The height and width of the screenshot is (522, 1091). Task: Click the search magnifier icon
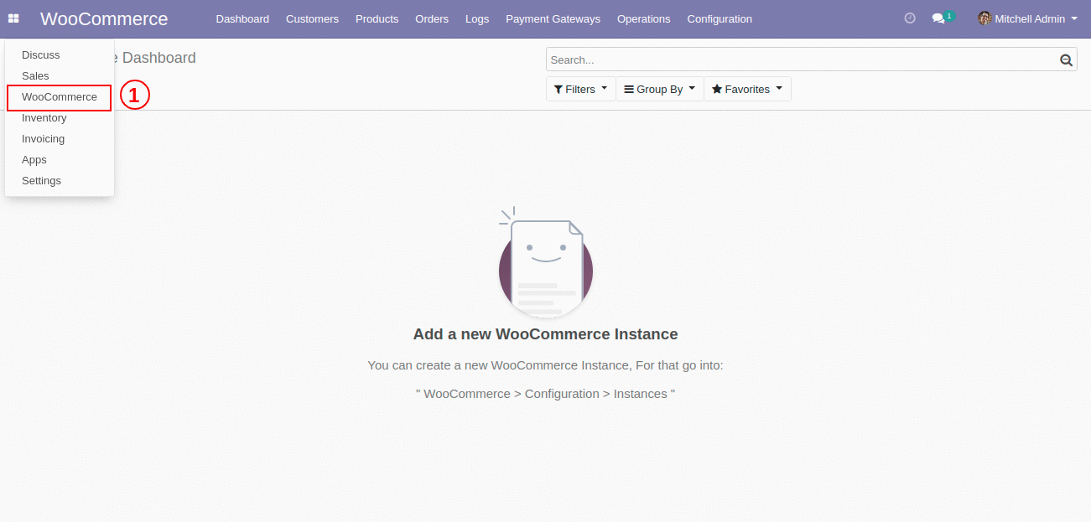[1066, 59]
